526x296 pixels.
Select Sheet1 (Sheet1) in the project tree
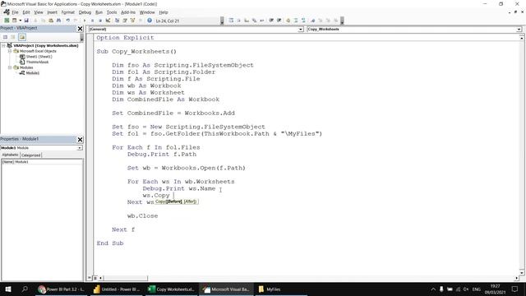(39, 57)
